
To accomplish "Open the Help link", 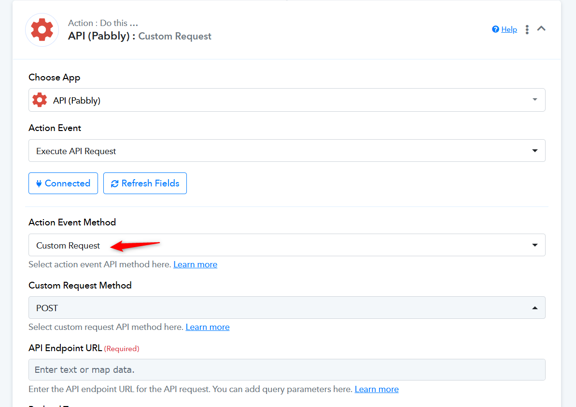I will [x=509, y=29].
